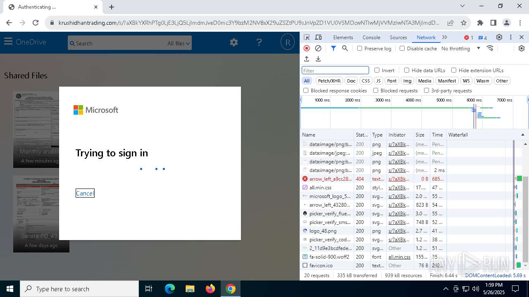Export HAR file download icon
The image size is (529, 297).
[318, 59]
